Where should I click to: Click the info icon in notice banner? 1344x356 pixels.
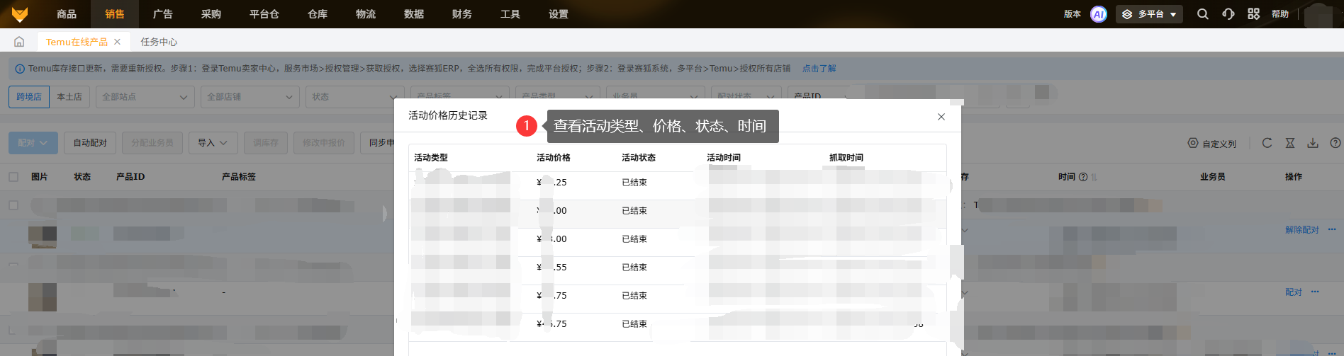(x=20, y=69)
